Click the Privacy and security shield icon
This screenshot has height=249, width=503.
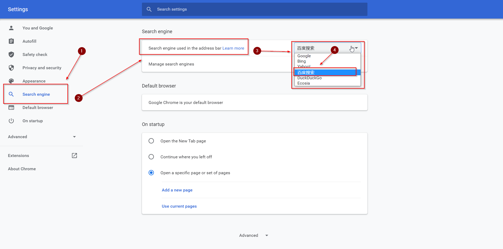coord(11,68)
